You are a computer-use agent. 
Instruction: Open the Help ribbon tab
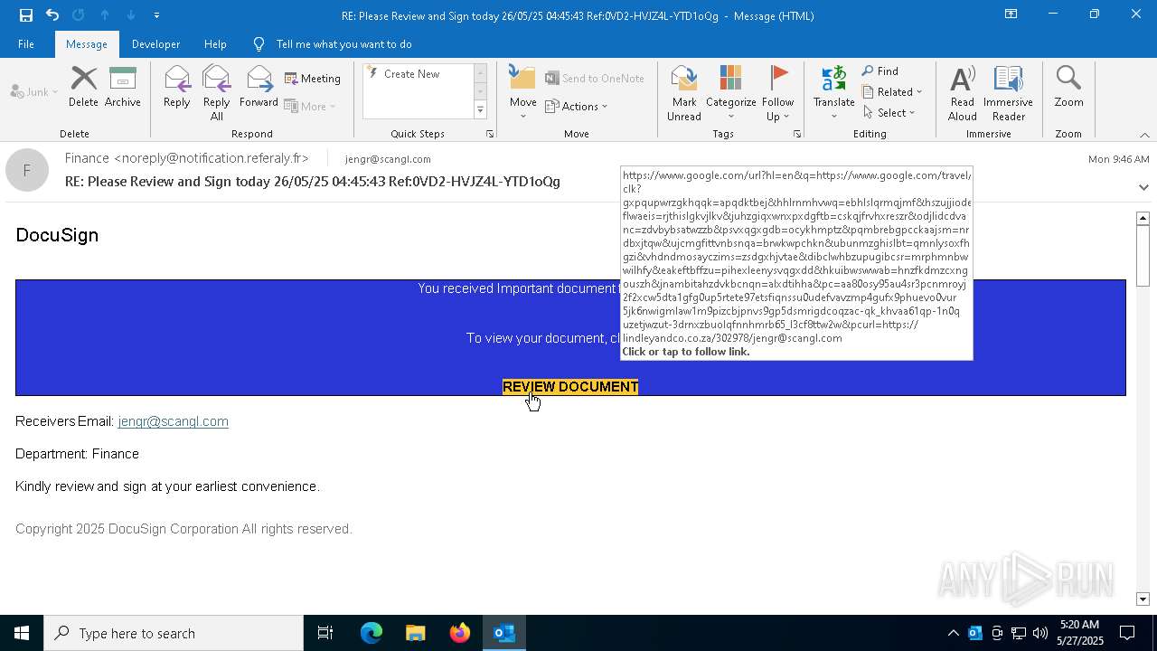[215, 44]
